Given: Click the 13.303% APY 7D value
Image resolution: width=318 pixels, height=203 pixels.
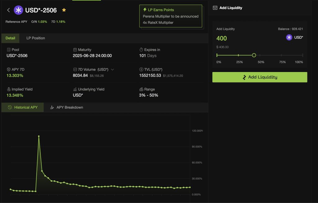Looking at the screenshot, I should point(15,76).
